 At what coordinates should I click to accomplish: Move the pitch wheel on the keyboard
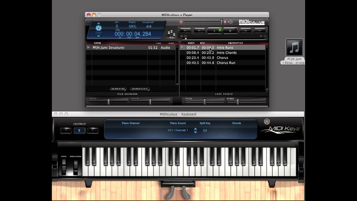64,167
